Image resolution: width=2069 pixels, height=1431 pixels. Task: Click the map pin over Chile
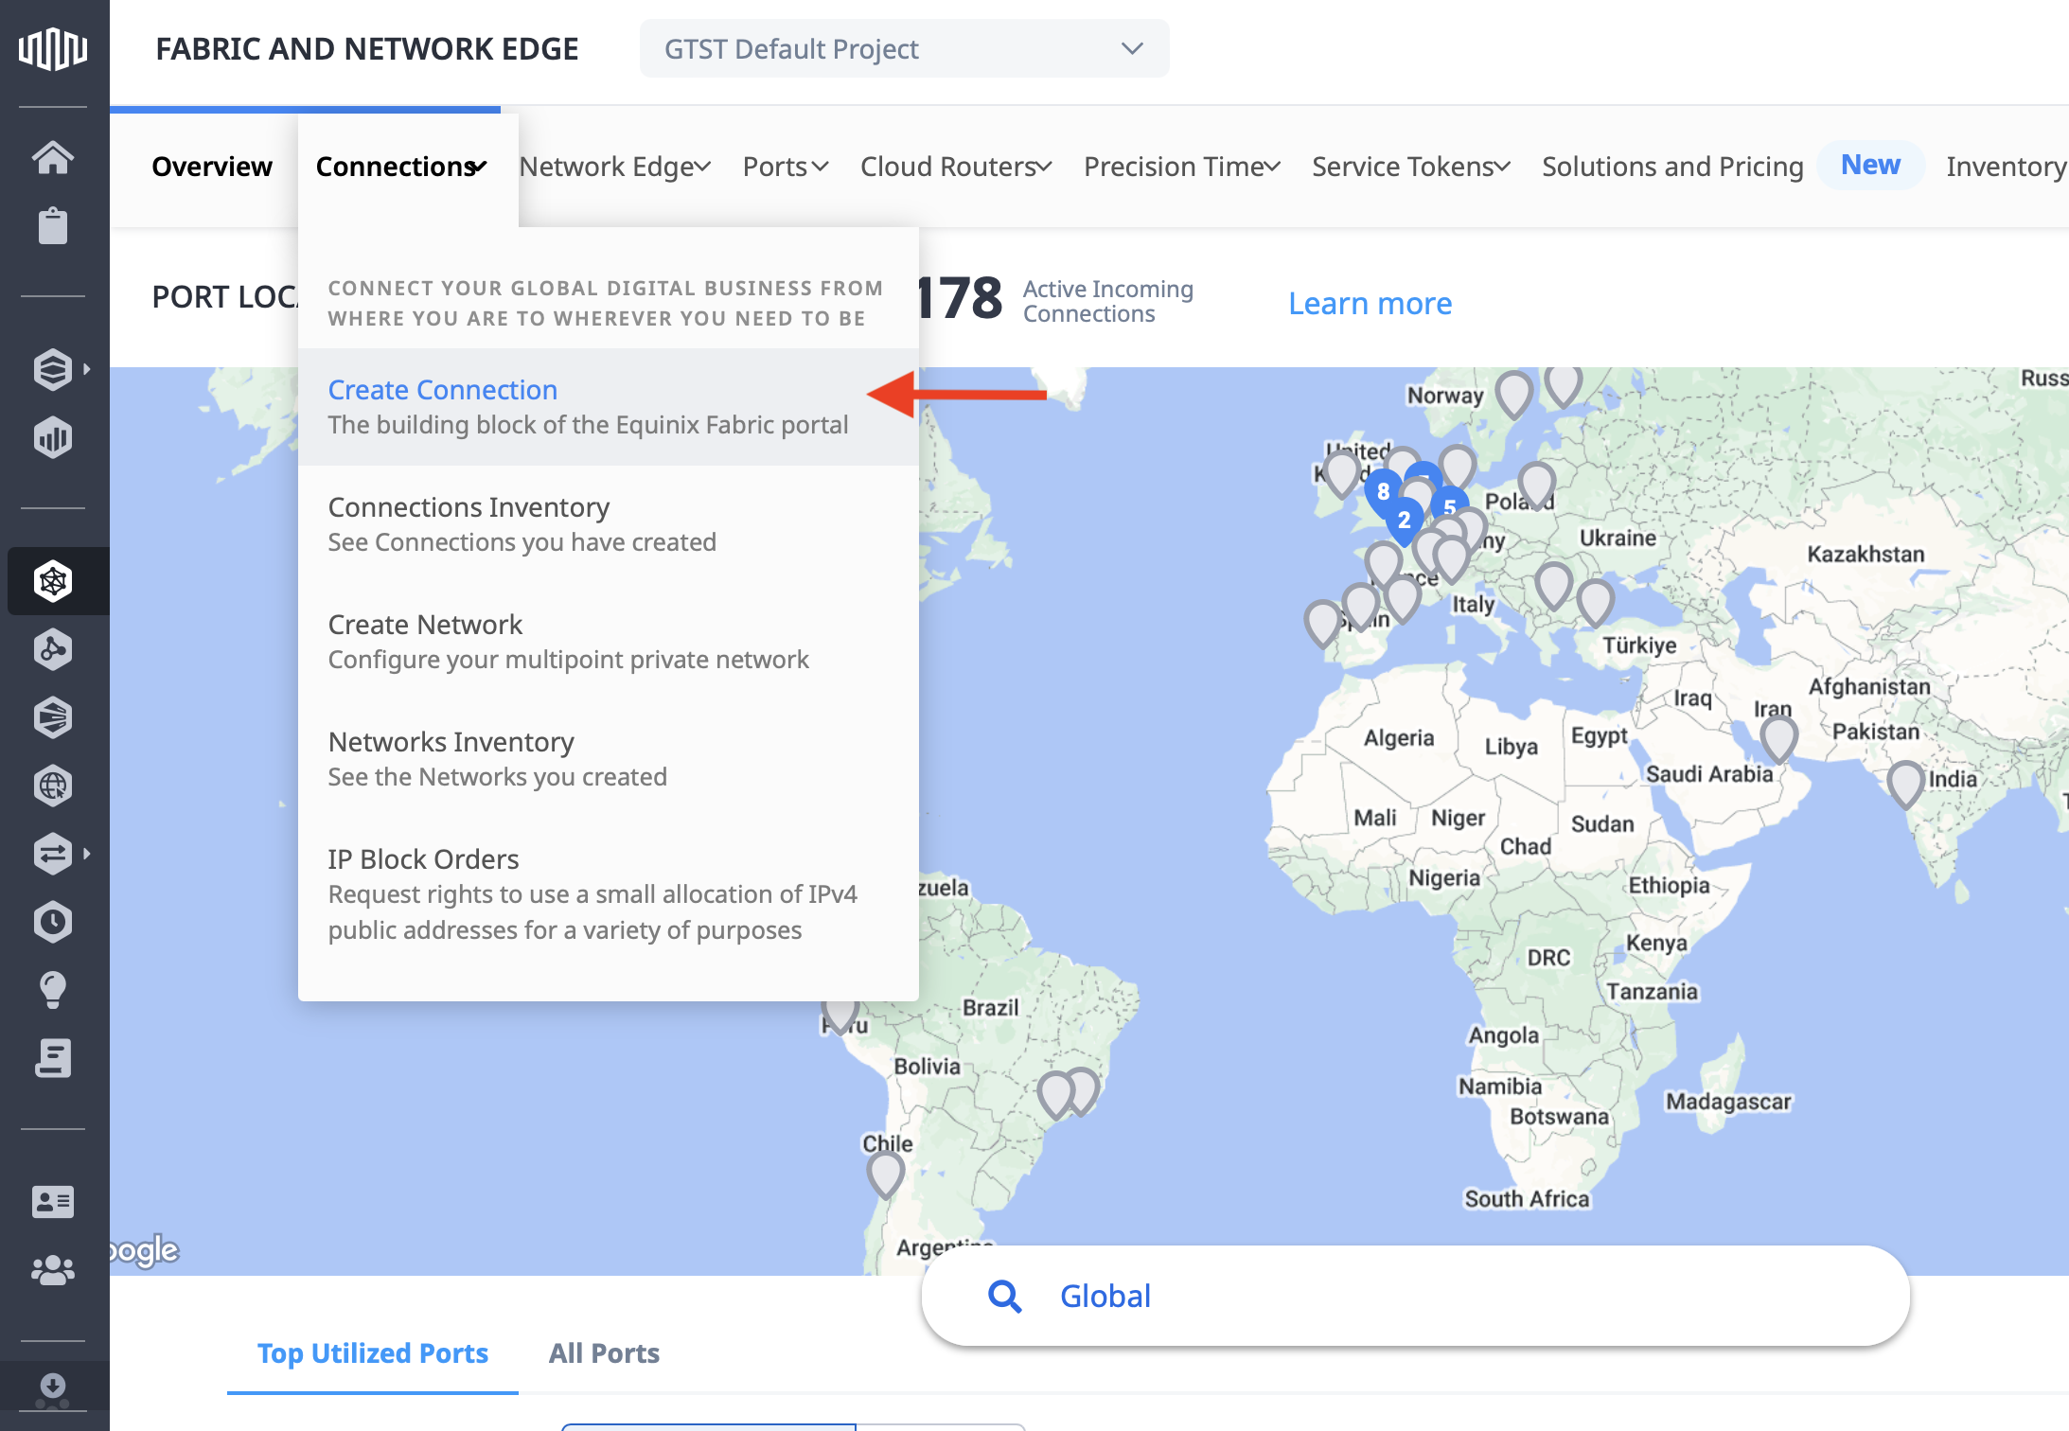(885, 1175)
